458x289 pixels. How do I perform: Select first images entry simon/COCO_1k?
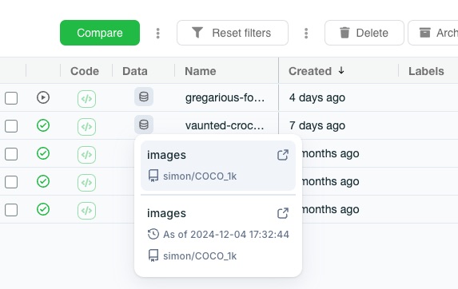pyautogui.click(x=218, y=165)
